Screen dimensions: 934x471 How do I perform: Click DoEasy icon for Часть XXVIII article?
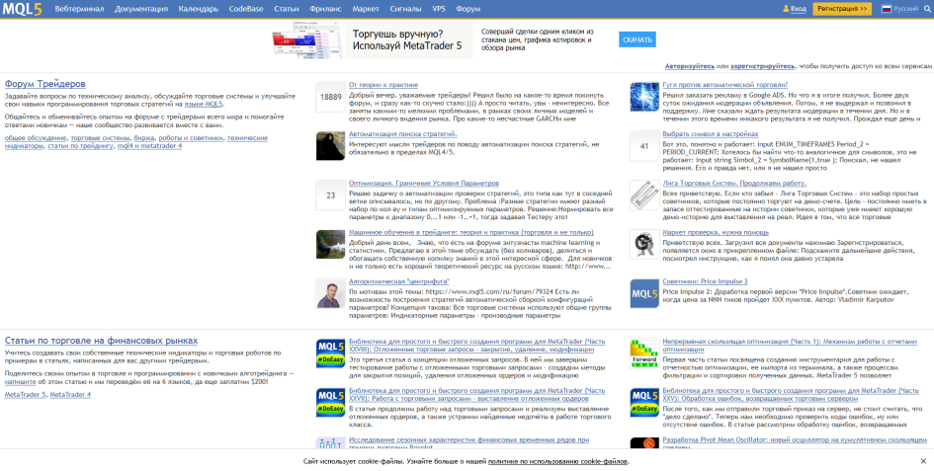point(330,353)
